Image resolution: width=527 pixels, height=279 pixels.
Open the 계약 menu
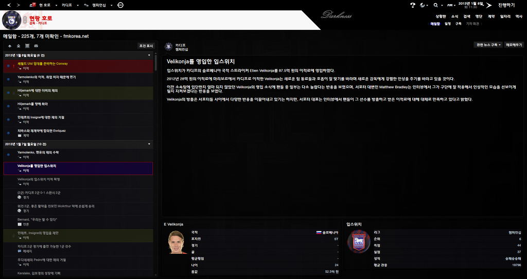pyautogui.click(x=491, y=16)
